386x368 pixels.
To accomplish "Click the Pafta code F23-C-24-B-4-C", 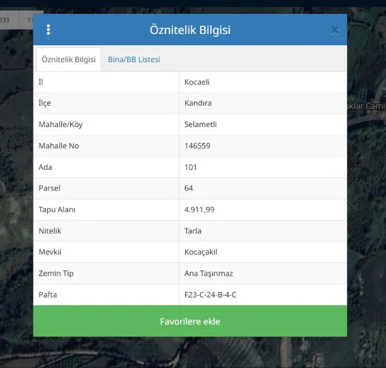I will pos(210,294).
